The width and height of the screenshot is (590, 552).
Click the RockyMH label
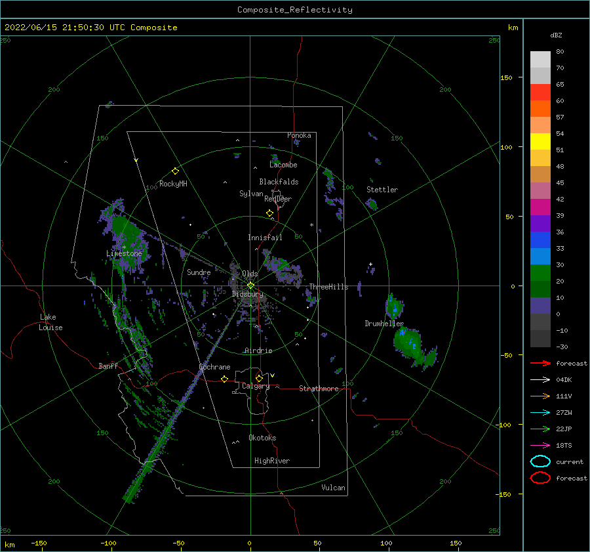tap(173, 184)
